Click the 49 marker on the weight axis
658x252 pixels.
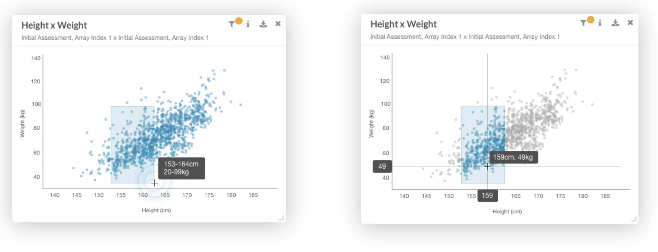pyautogui.click(x=382, y=166)
